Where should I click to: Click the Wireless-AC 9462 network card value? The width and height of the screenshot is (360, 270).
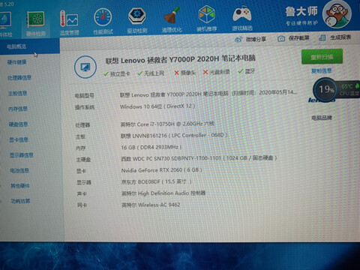point(151,205)
